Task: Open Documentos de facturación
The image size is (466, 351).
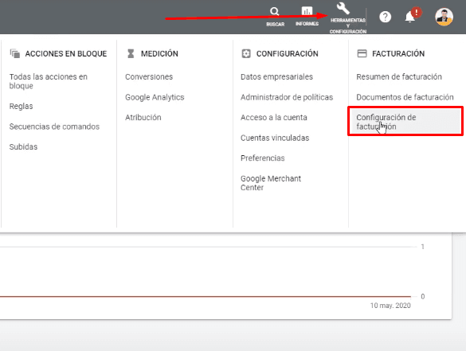Action: pos(405,97)
